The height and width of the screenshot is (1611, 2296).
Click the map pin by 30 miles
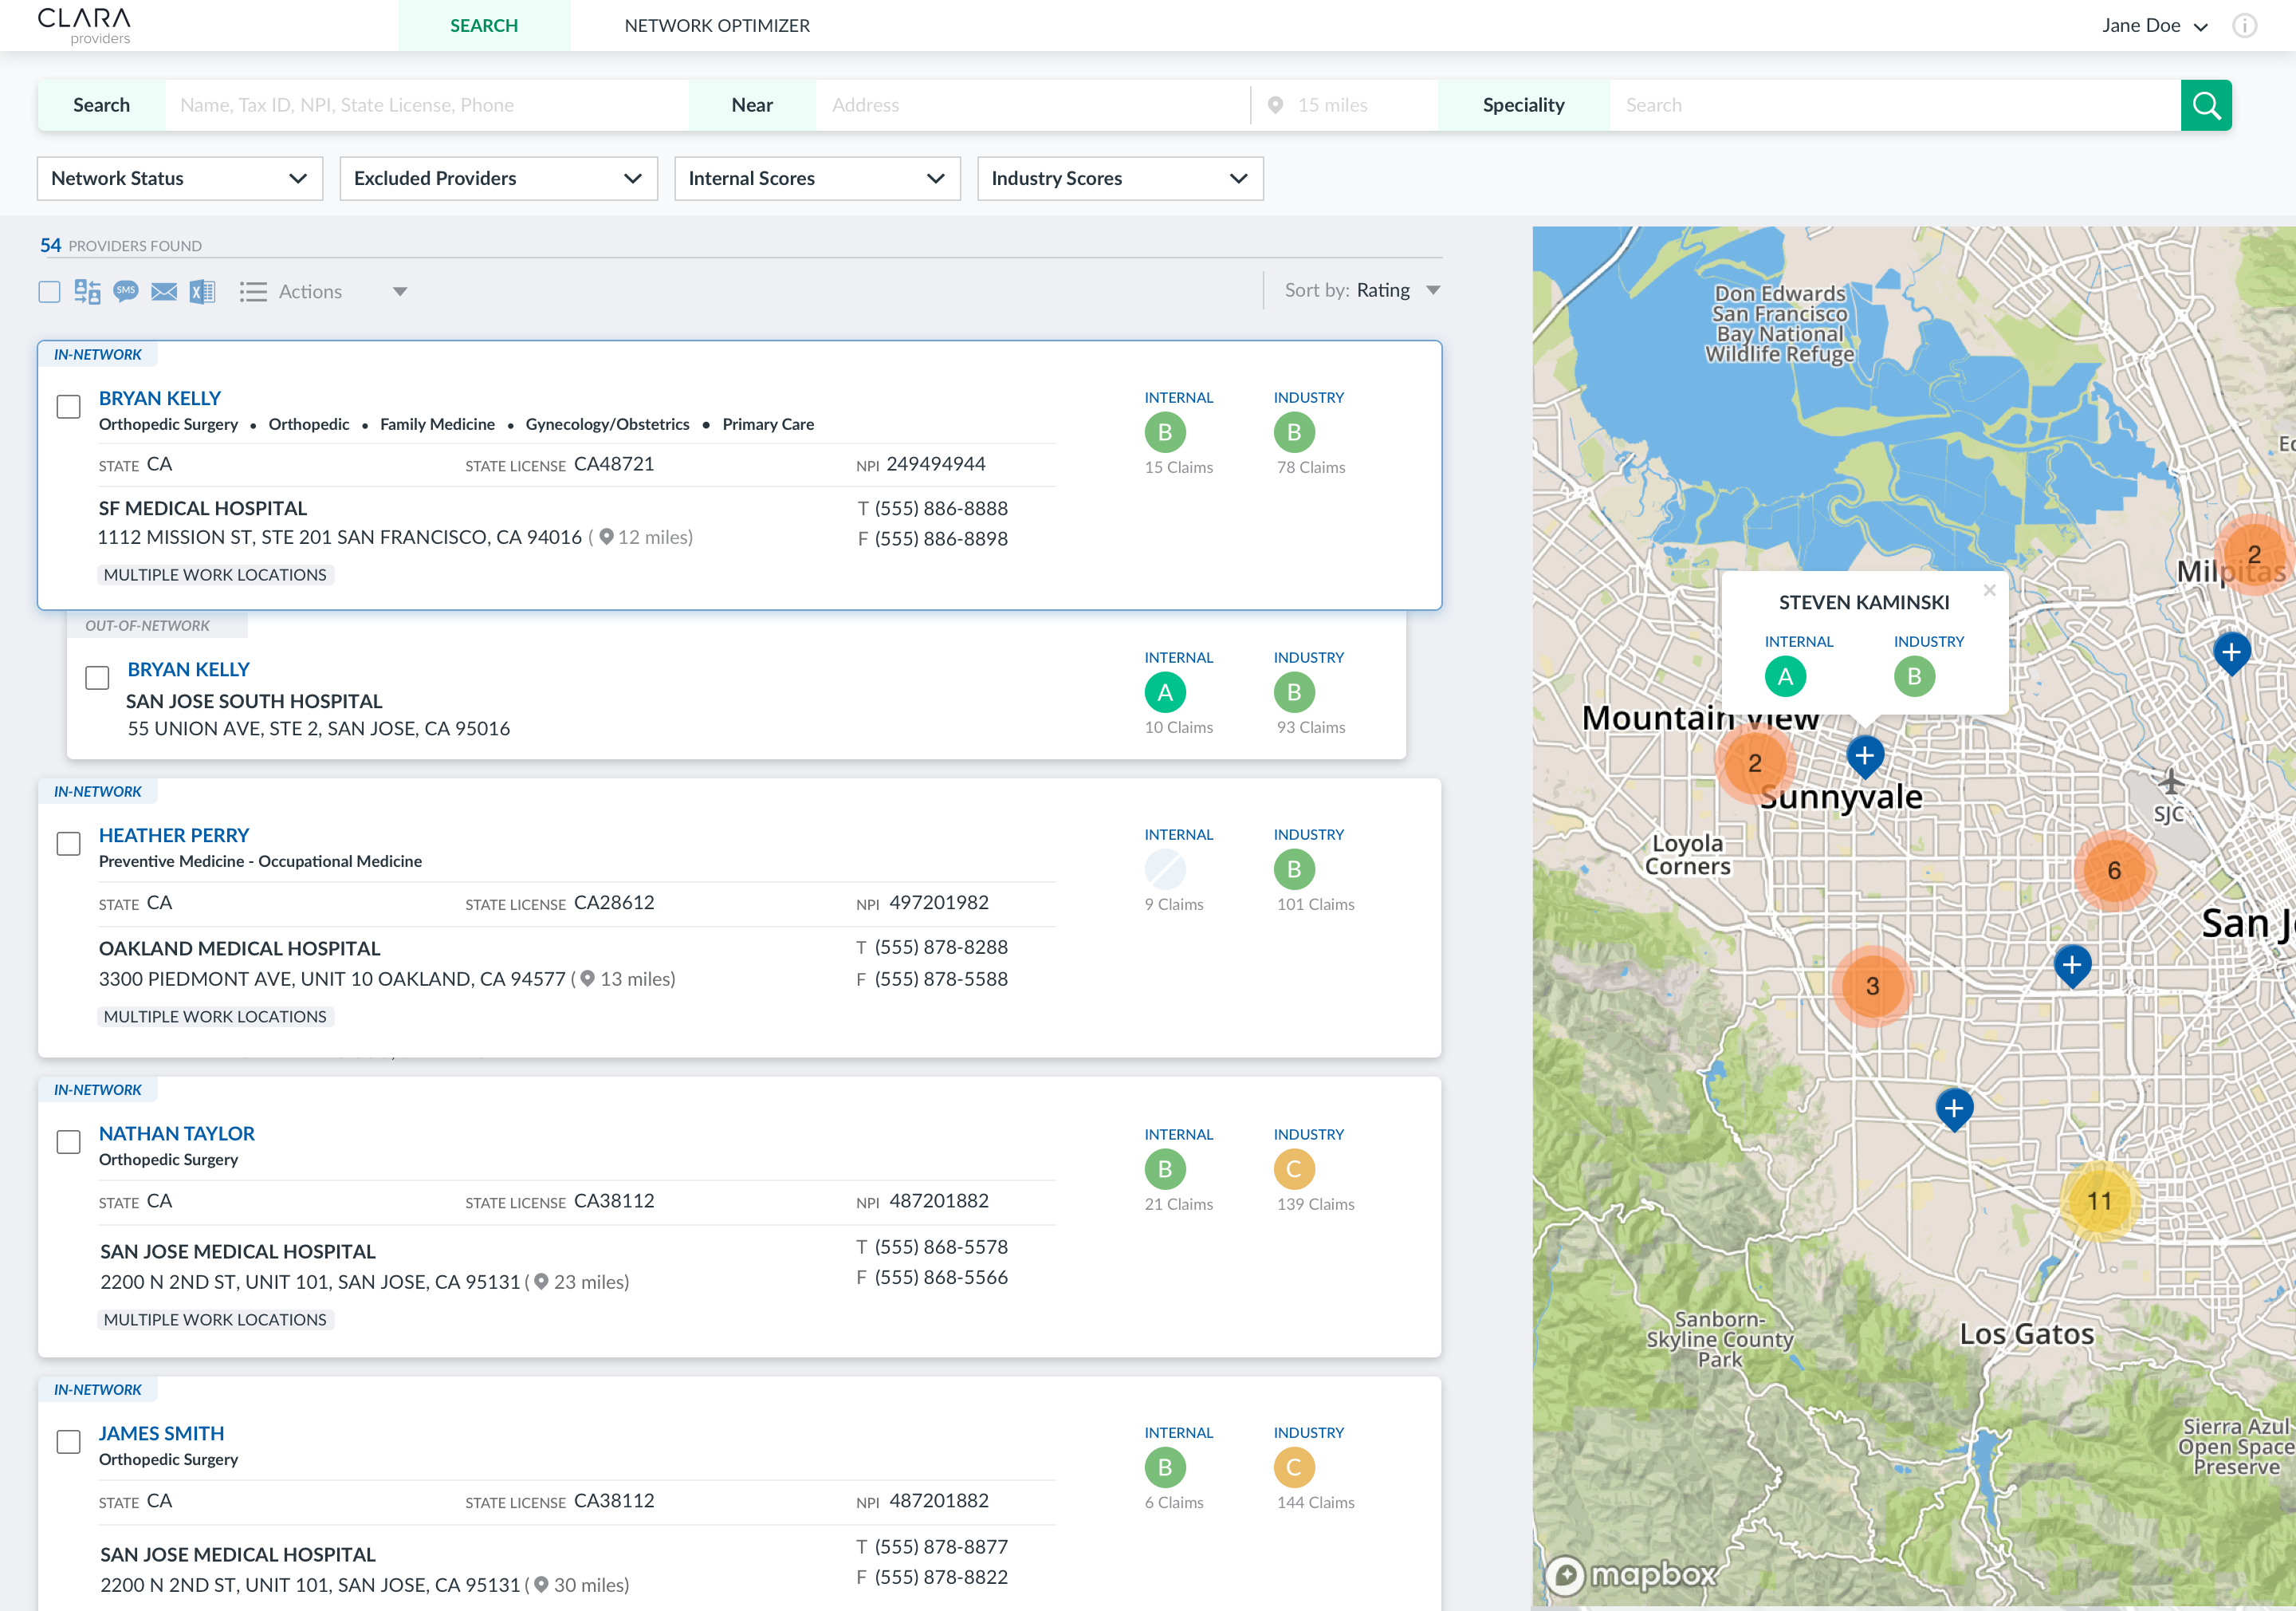click(541, 1585)
